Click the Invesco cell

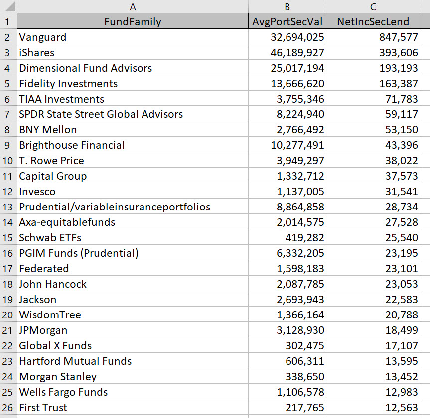[x=133, y=191]
